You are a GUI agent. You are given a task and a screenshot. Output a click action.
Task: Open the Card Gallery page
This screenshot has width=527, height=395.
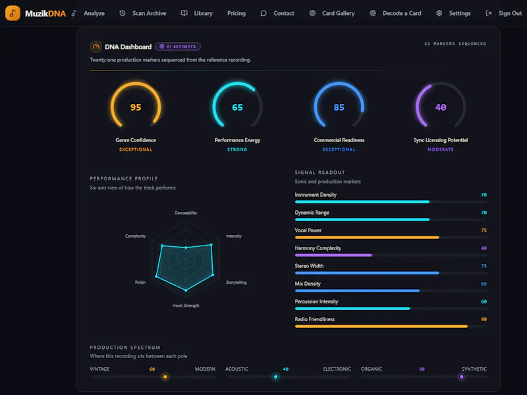click(338, 13)
